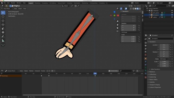
Task: Click the keyframe diamond at frame 139
Action: [95, 76]
